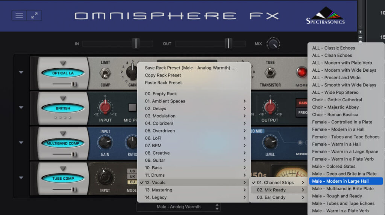385x215 pixels.
Task: Collapse the MULTIBAND COMP rack slot arrow
Action: pos(21,143)
